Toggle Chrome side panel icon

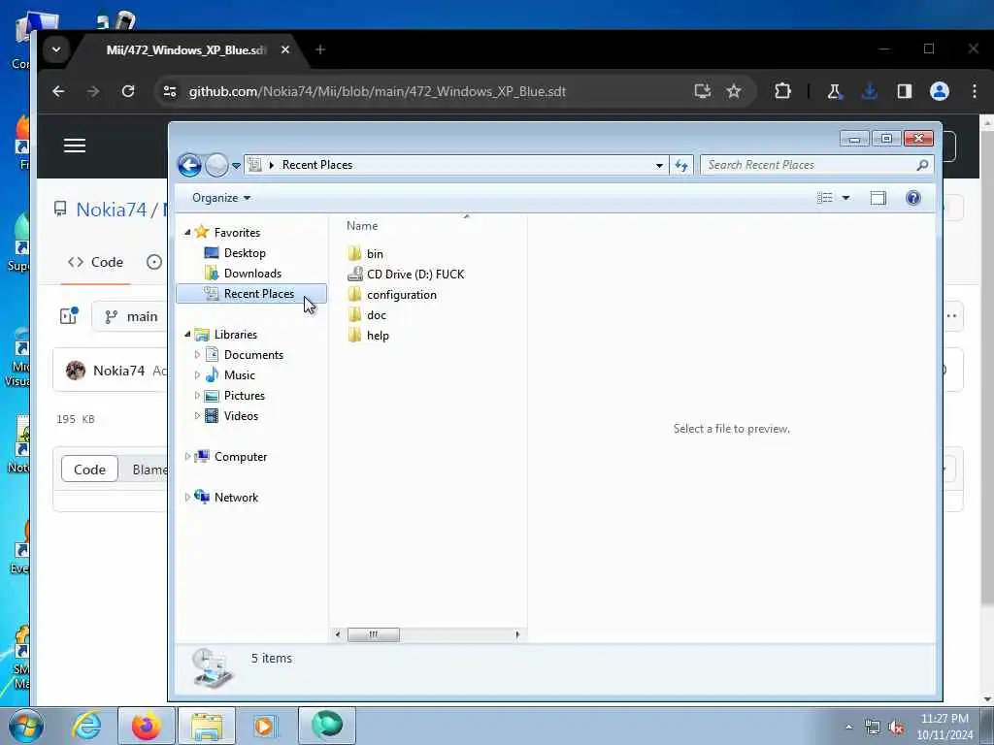tap(904, 91)
